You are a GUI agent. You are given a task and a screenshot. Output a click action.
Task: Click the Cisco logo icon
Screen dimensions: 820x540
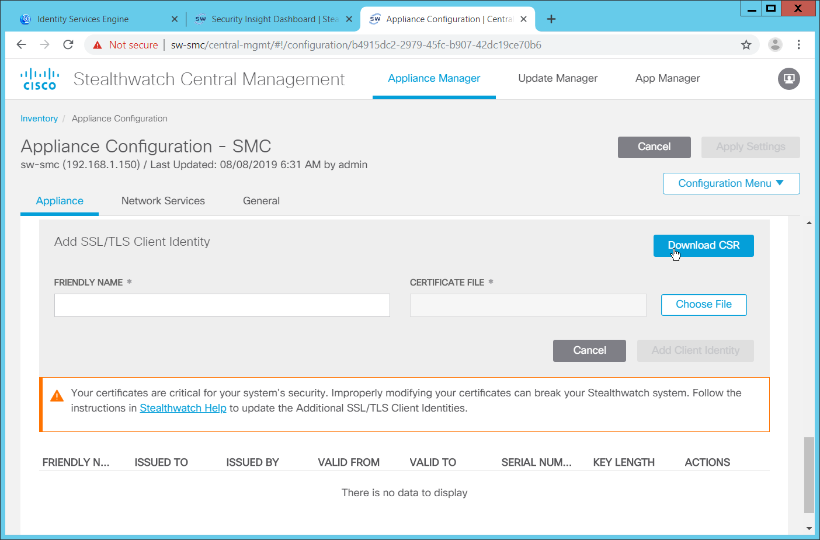40,79
